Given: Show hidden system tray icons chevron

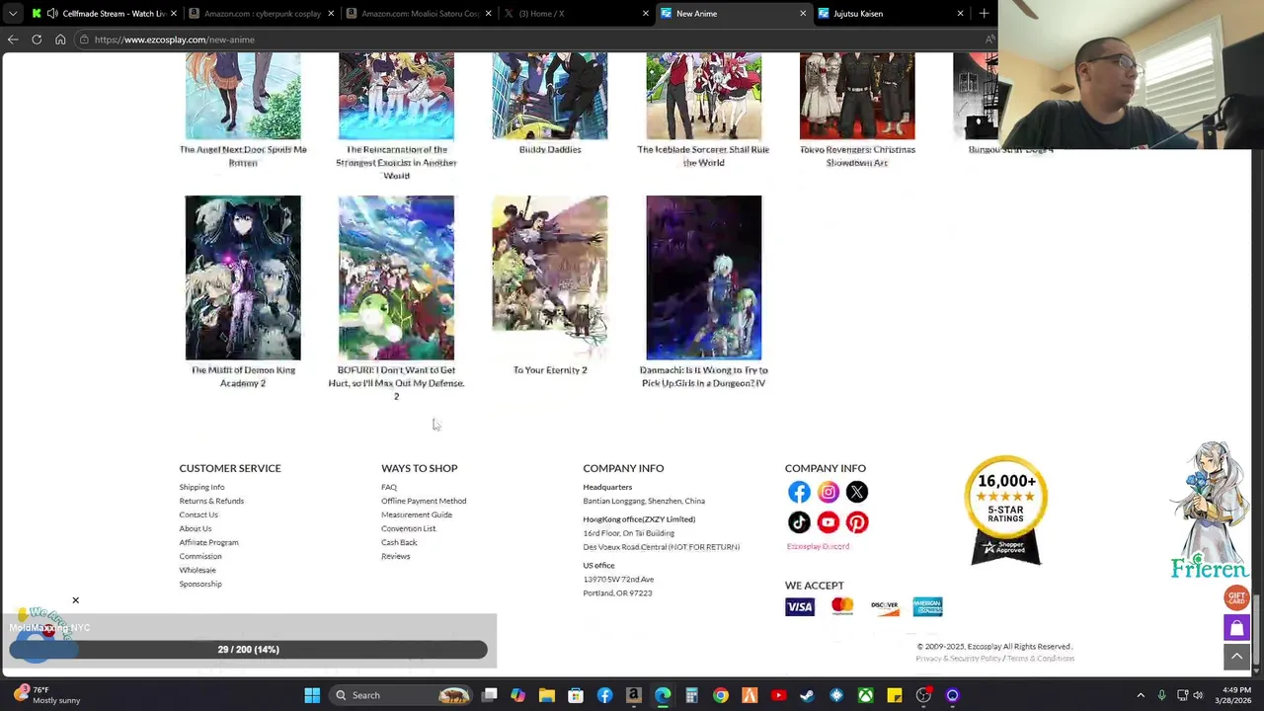Looking at the screenshot, I should click(1141, 695).
